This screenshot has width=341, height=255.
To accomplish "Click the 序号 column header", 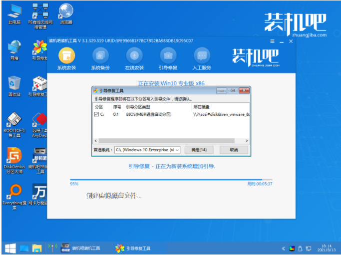I will tap(117, 107).
